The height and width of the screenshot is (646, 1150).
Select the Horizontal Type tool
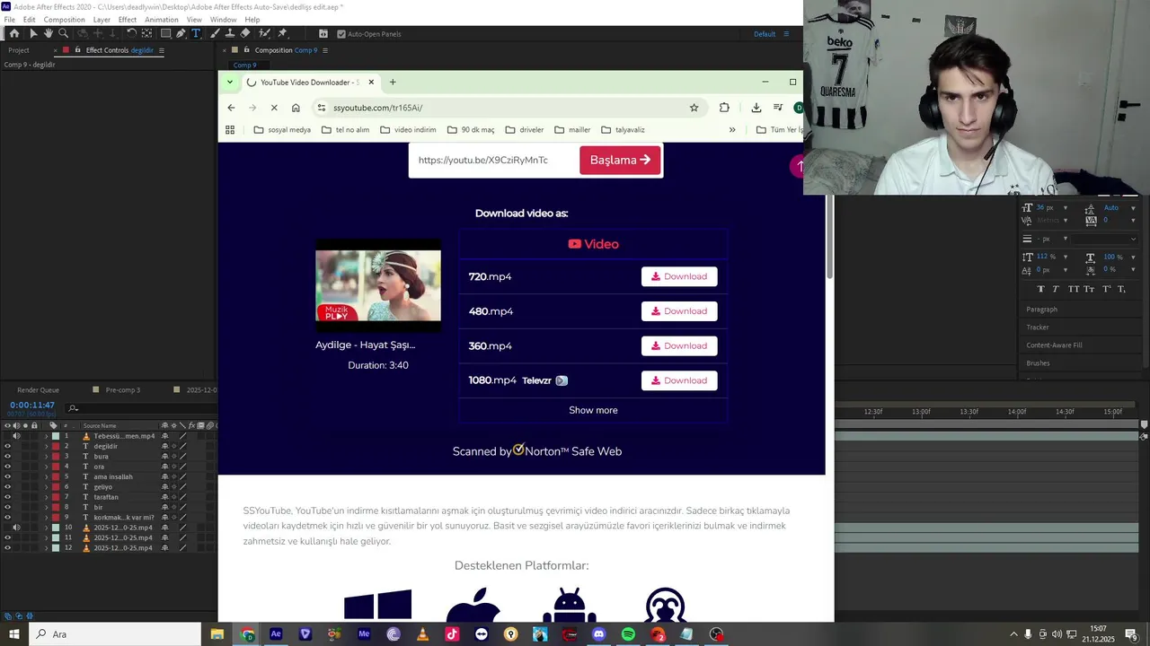point(196,33)
